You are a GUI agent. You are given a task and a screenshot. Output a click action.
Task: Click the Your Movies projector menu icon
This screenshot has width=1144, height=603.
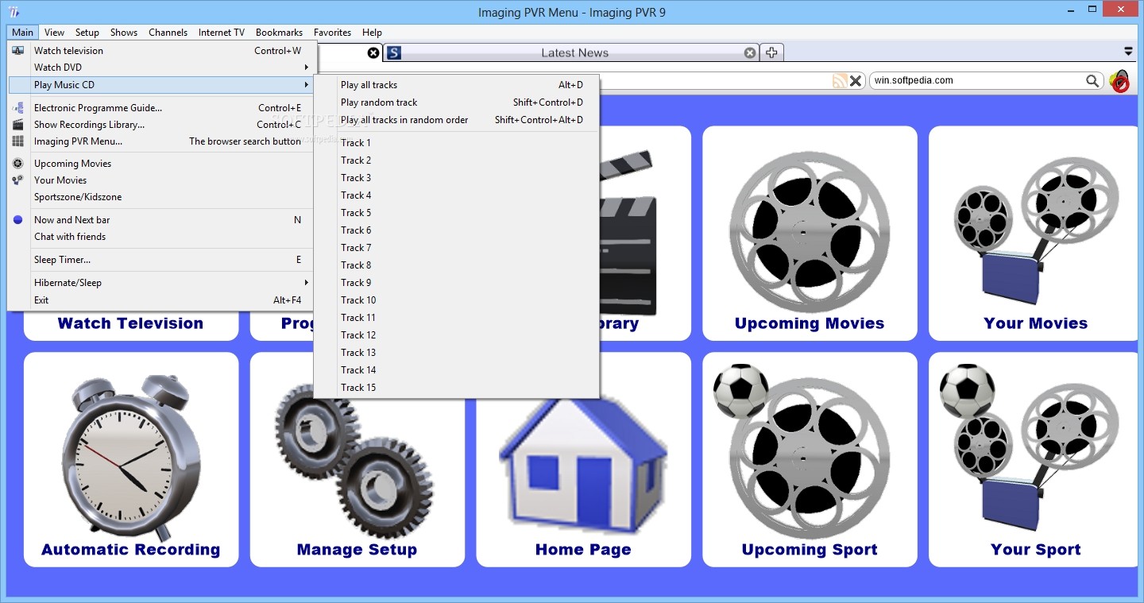[x=17, y=180]
